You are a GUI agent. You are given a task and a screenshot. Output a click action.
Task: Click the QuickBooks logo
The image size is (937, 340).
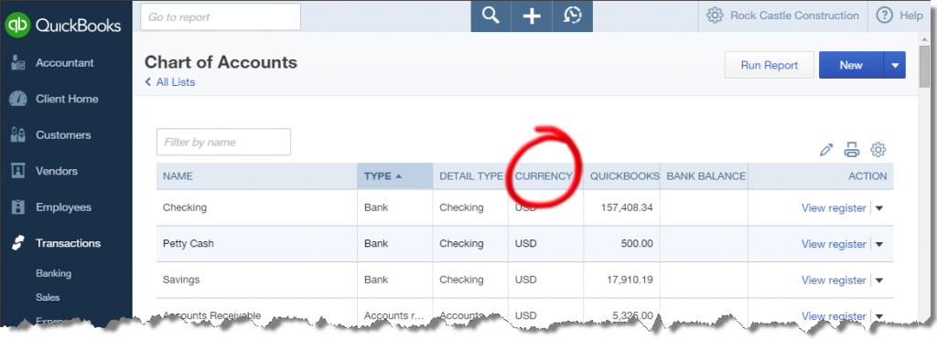click(63, 25)
